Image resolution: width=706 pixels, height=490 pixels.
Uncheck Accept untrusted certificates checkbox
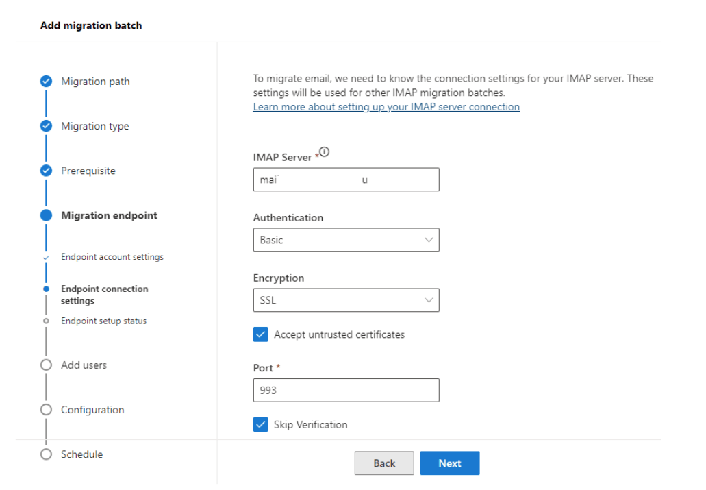pos(261,334)
